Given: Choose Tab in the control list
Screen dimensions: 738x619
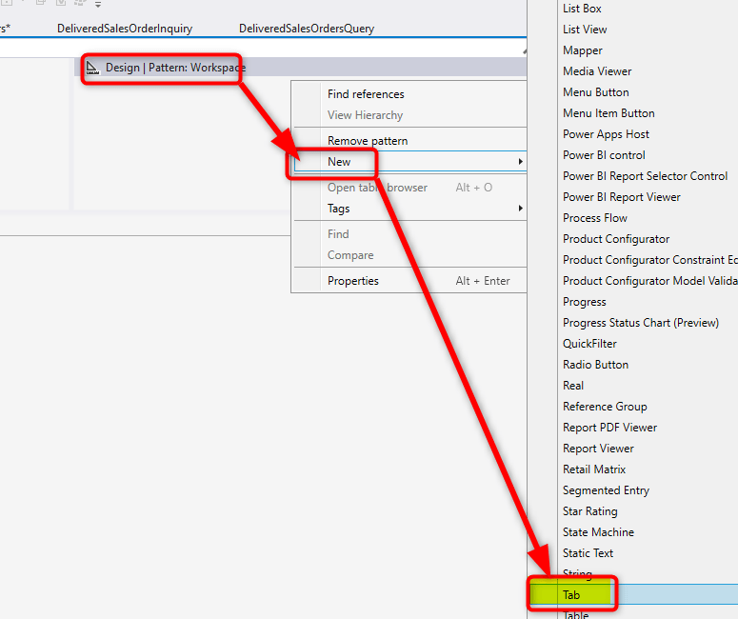Looking at the screenshot, I should (x=571, y=595).
